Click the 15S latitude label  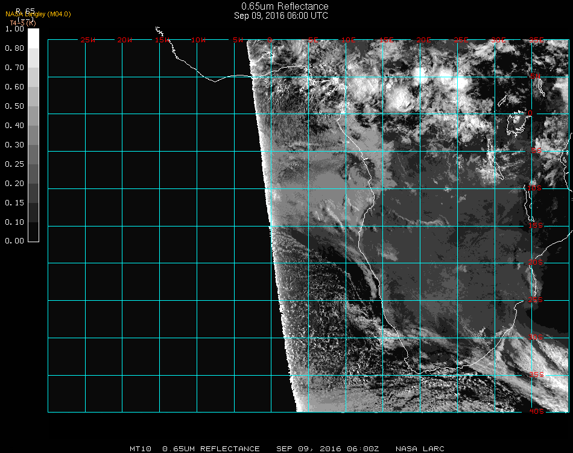[536, 226]
